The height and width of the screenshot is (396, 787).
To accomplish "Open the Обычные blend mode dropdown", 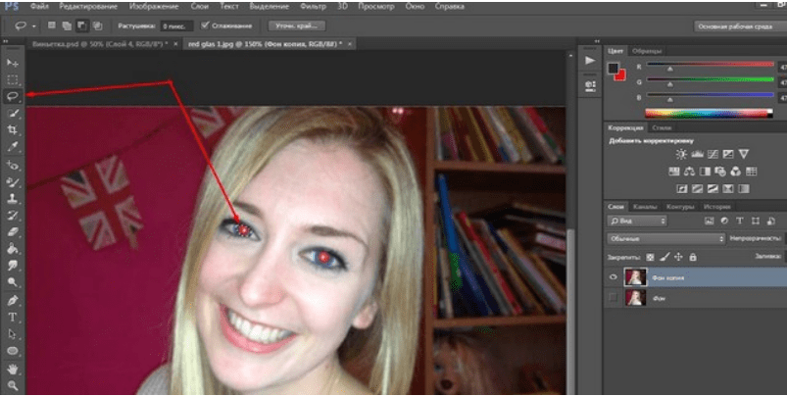I will click(665, 238).
